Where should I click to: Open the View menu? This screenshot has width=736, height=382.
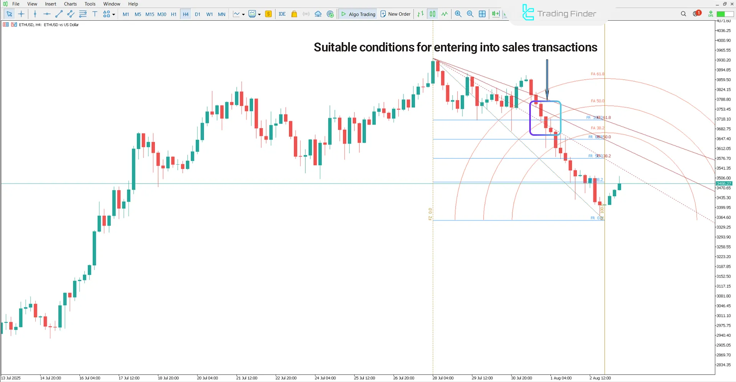[32, 4]
